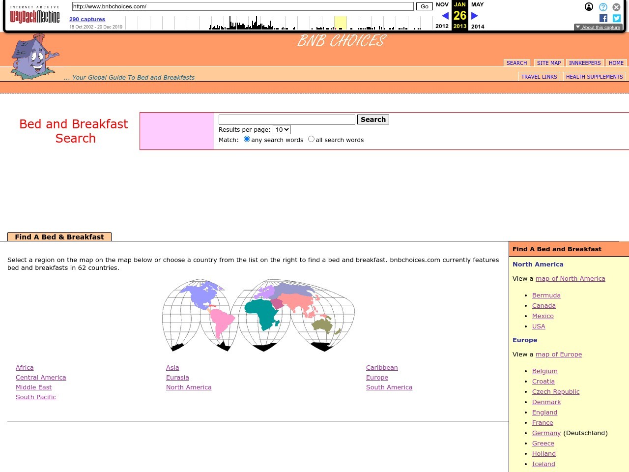Open the Innkeepers menu item
The height and width of the screenshot is (472, 629).
tap(584, 63)
